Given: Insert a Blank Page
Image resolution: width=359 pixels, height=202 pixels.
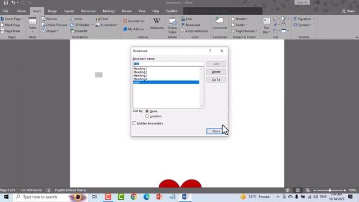Looking at the screenshot, I should click(x=11, y=25).
